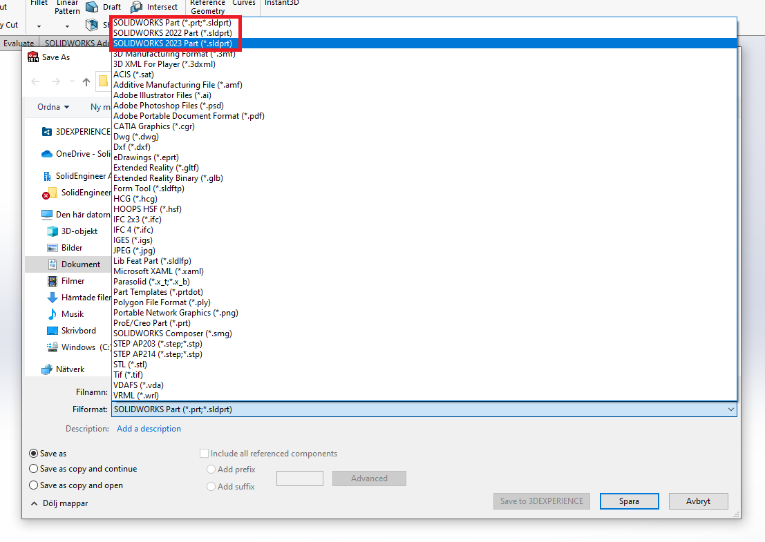Click the Spara button

pos(629,501)
